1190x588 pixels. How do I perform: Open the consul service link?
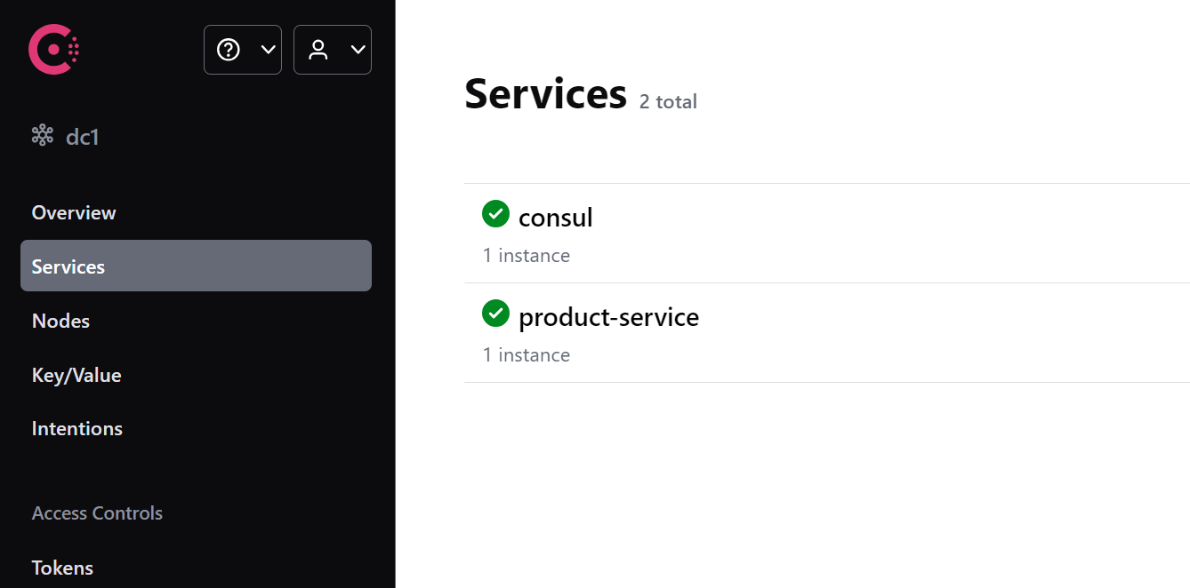555,218
